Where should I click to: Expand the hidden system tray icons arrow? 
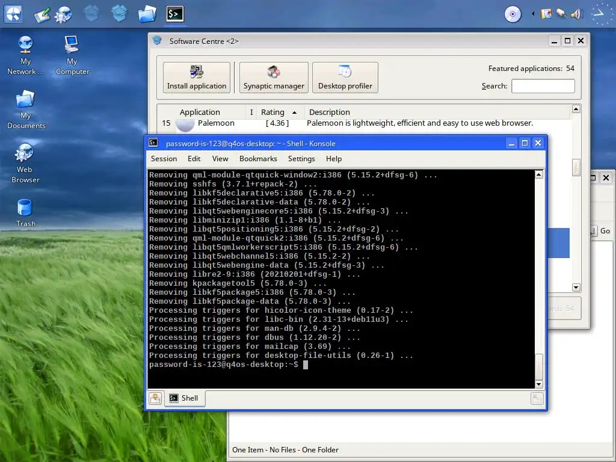533,14
